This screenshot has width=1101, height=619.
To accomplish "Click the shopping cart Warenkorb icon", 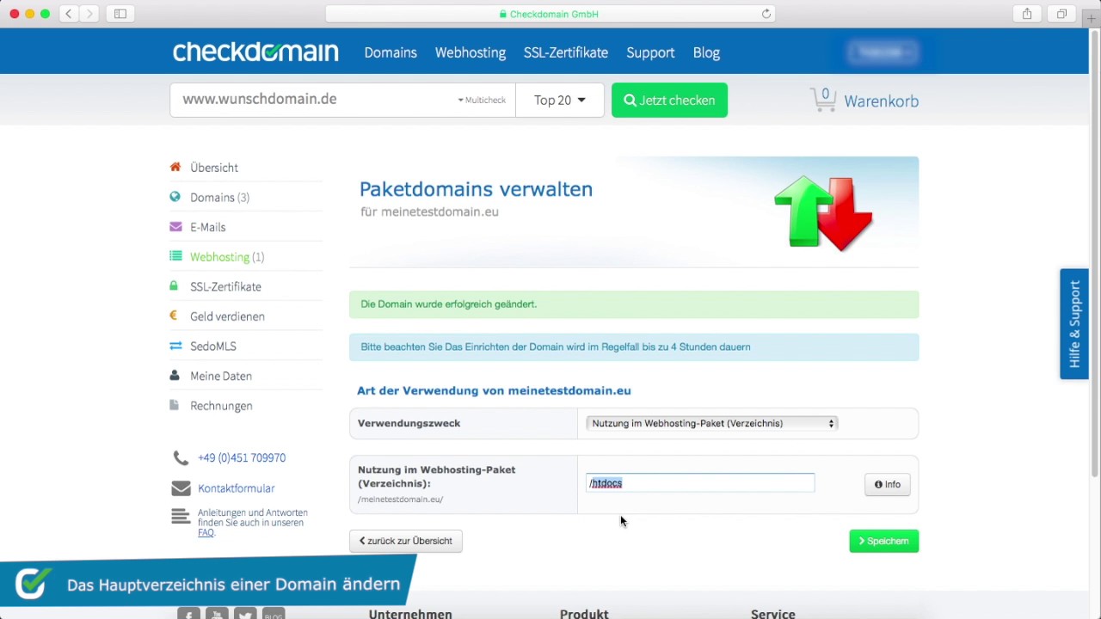I will pos(823,101).
